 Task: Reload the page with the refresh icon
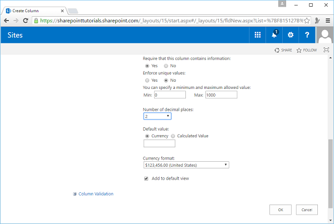26,21
